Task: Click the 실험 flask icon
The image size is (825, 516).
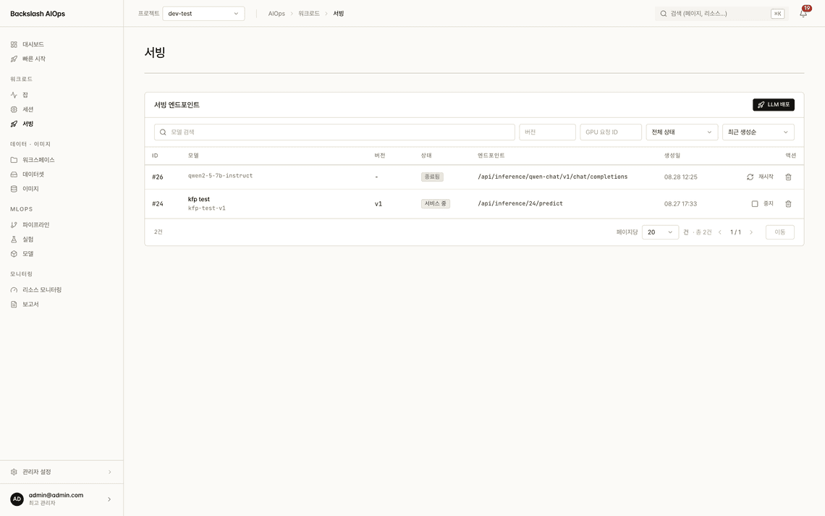Action: click(x=14, y=240)
